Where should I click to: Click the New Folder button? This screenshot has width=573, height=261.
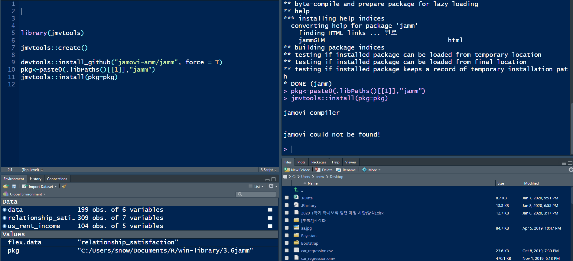tap(297, 170)
